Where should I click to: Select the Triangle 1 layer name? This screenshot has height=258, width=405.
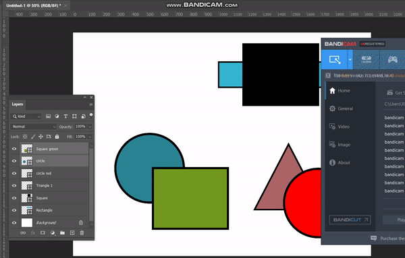(x=44, y=185)
